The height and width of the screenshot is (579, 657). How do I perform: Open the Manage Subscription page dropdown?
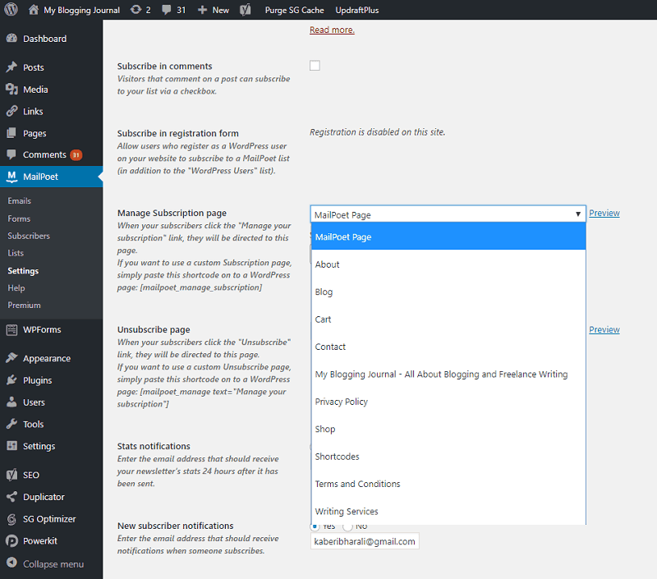(448, 214)
